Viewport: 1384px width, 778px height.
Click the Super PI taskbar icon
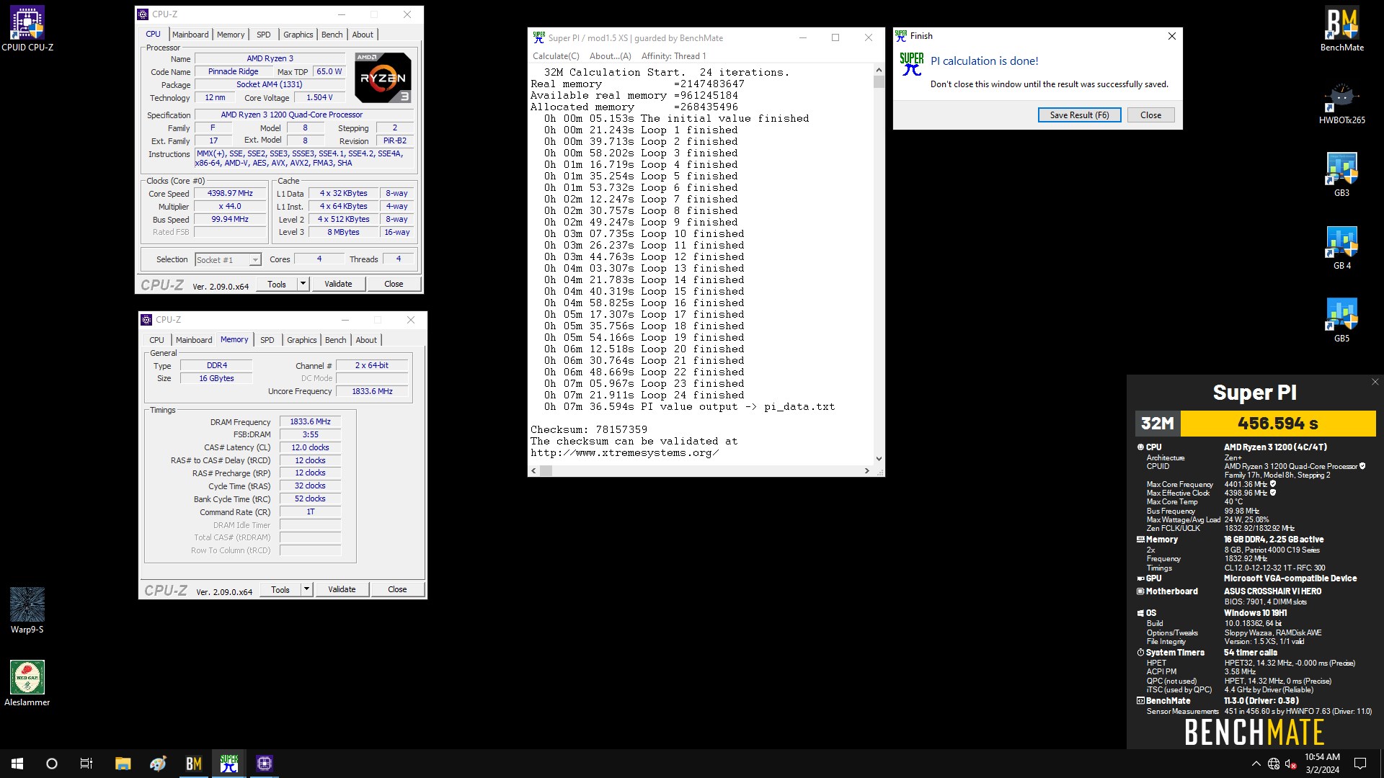[x=229, y=764]
